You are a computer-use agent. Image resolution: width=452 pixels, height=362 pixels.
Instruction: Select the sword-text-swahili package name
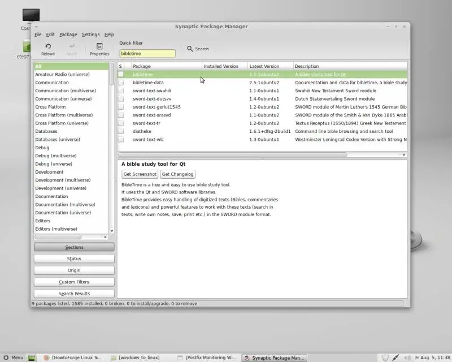pyautogui.click(x=151, y=90)
